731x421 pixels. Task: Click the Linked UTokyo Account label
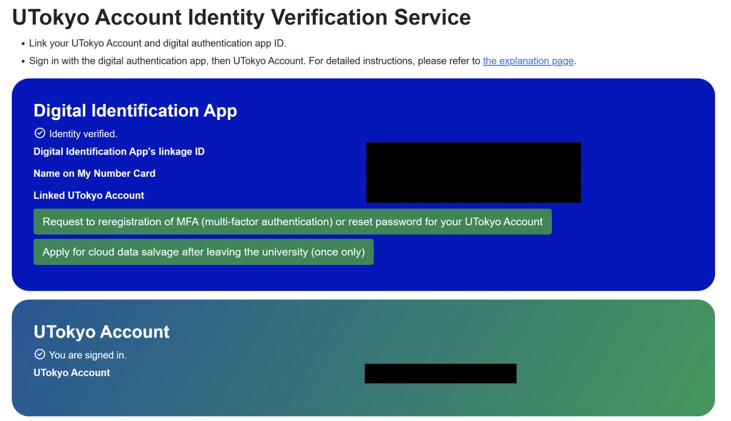tap(88, 195)
